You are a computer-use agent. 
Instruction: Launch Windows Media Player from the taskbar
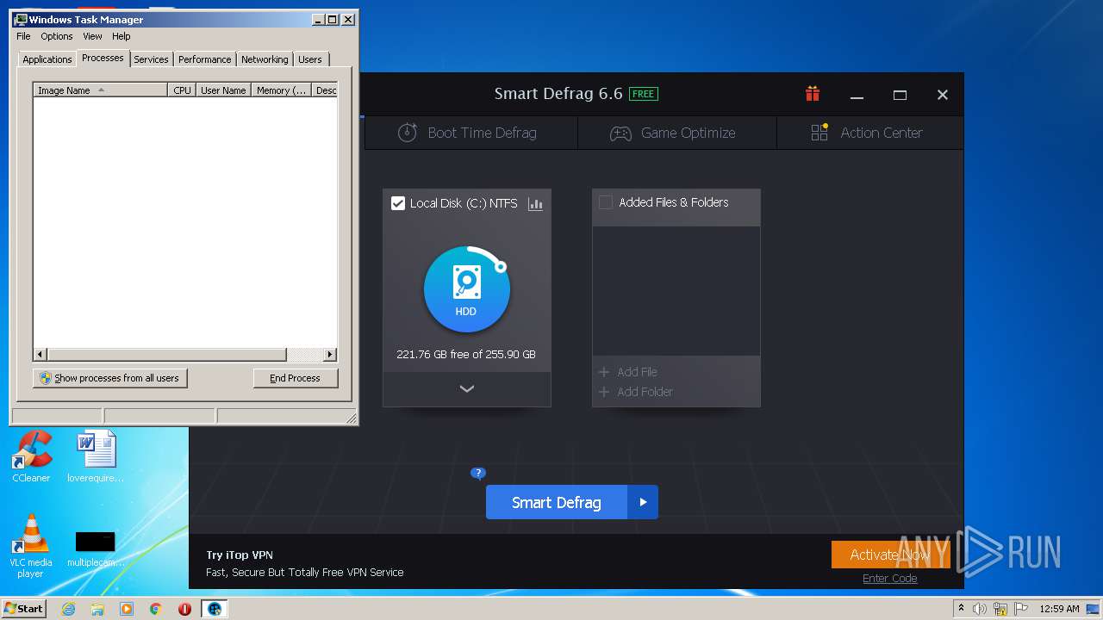pos(127,609)
